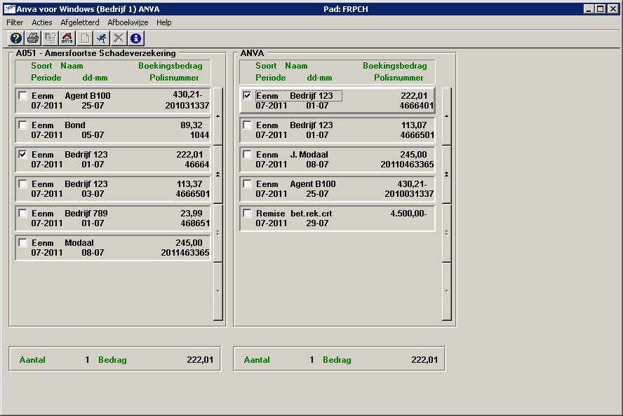The image size is (623, 416).
Task: Open the Help menu
Action: [164, 22]
